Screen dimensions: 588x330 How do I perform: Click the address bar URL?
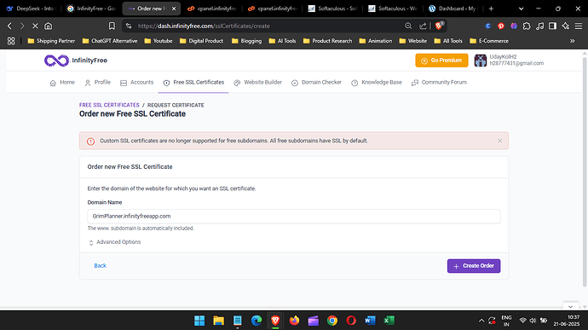click(x=204, y=26)
